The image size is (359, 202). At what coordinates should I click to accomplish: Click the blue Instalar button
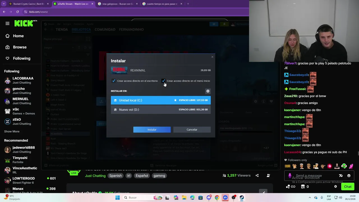[152, 130]
